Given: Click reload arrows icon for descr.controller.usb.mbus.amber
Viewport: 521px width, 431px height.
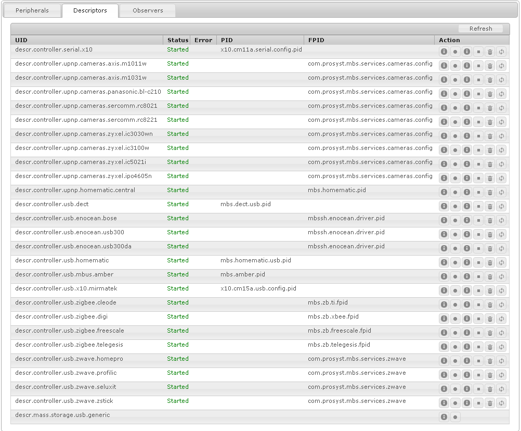Looking at the screenshot, I should click(501, 276).
